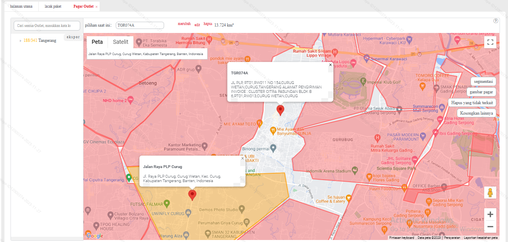Select 188/341 Tangerang tree item
Image resolution: width=508 pixels, height=242 pixels.
[40, 41]
